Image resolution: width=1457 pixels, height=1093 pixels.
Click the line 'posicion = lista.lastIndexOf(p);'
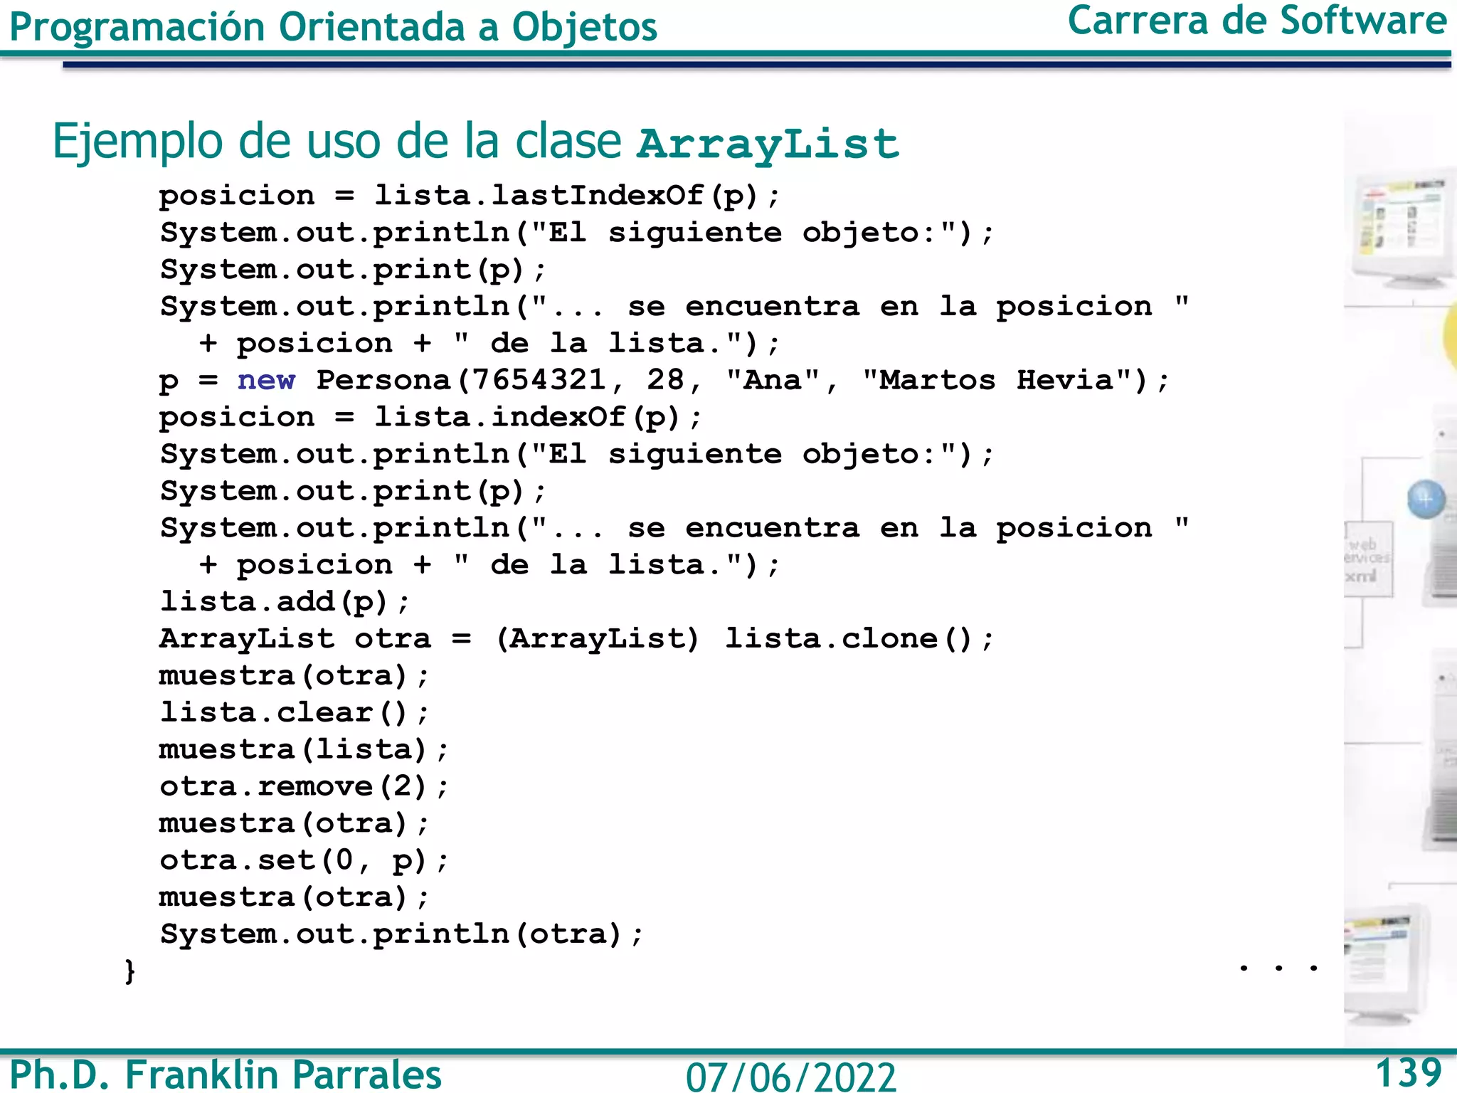coord(470,195)
